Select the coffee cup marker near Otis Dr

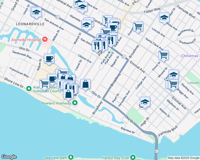click(49, 58)
